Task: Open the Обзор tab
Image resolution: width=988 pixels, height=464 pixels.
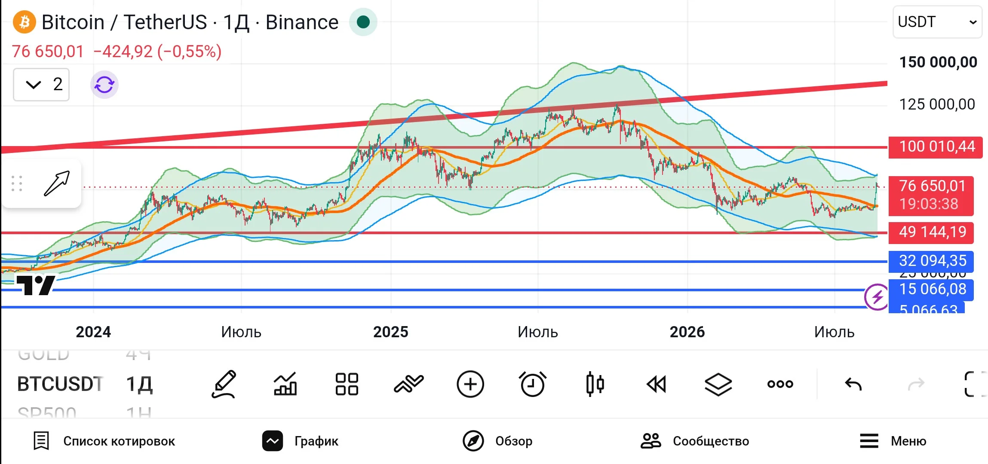Action: click(497, 441)
